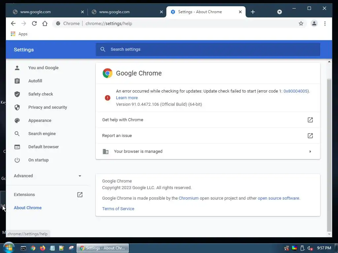Image resolution: width=338 pixels, height=253 pixels.
Task: Open Get help with Chrome
Action: click(x=208, y=120)
